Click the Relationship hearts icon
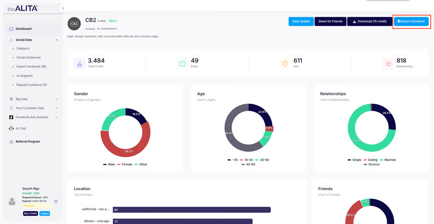The width and height of the screenshot is (434, 224). point(388,64)
